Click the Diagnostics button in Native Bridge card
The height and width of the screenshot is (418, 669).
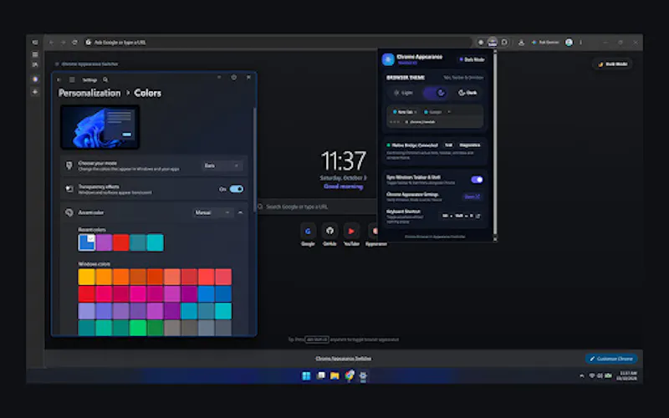[470, 145]
